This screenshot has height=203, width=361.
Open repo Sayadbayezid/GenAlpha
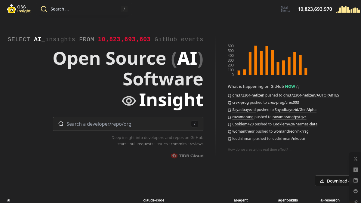(295, 110)
